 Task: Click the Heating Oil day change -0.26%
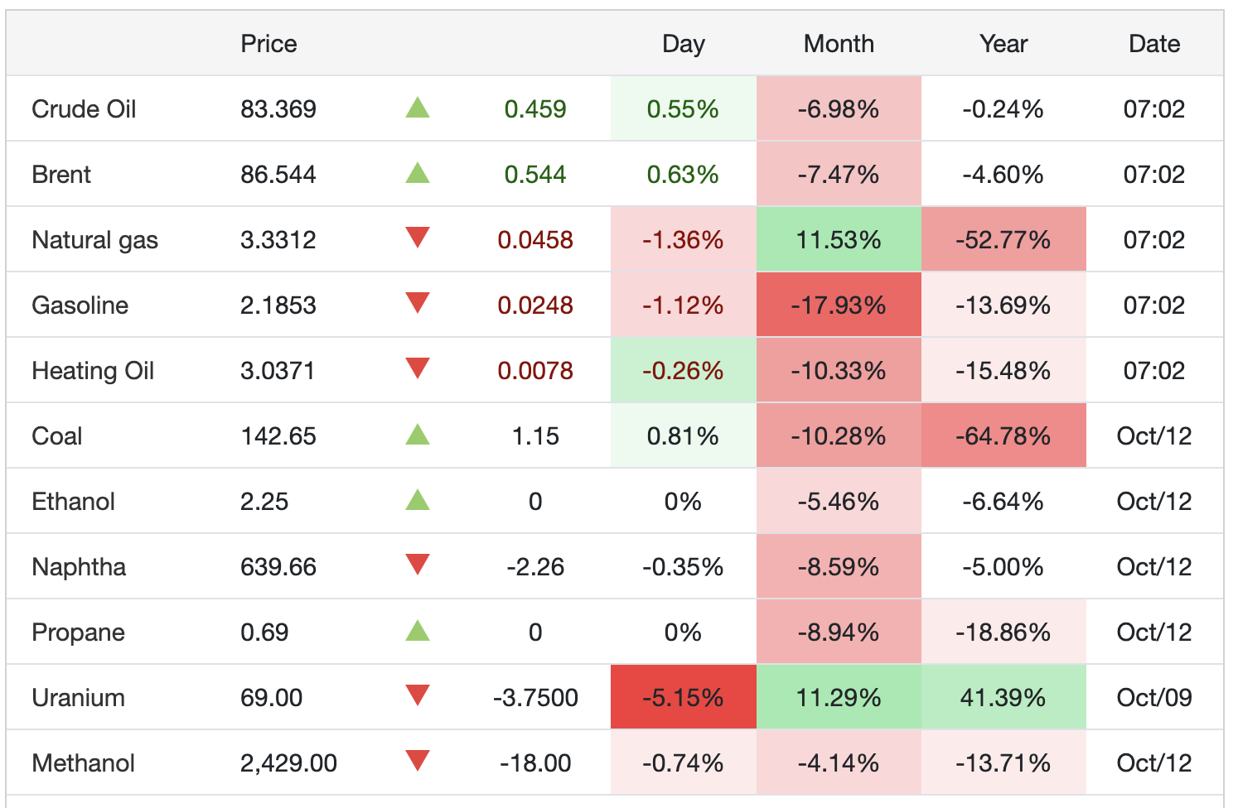pyautogui.click(x=683, y=371)
